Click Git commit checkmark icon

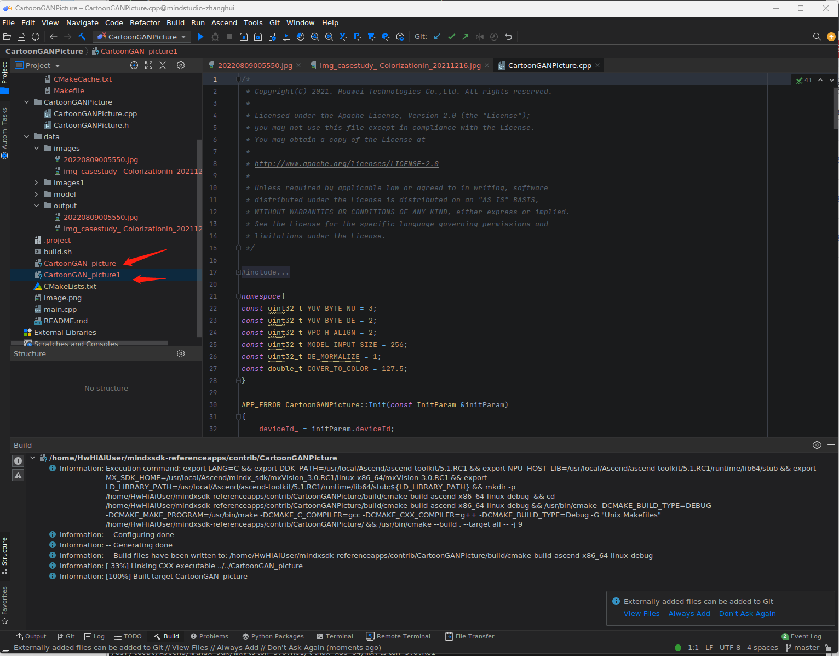click(x=451, y=37)
